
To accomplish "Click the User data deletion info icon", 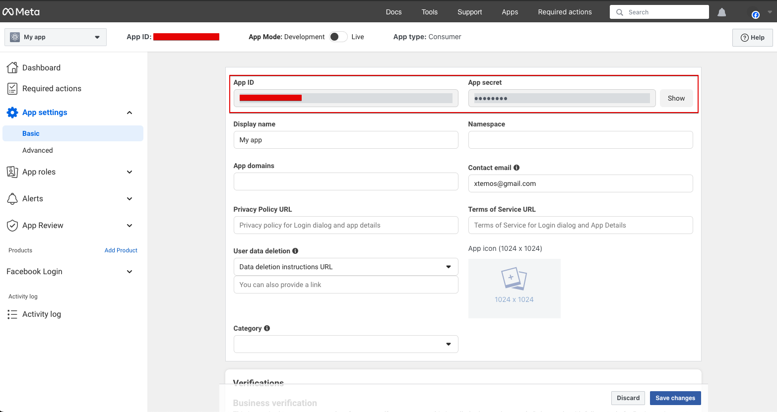I will pos(295,251).
